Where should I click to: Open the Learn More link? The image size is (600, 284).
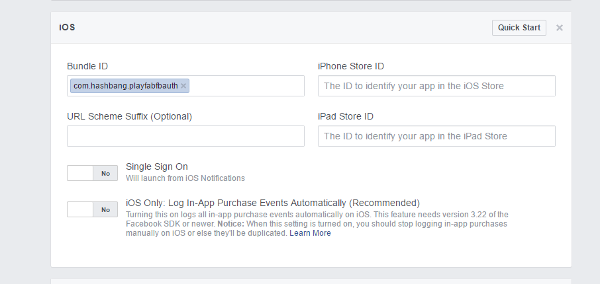pos(310,233)
